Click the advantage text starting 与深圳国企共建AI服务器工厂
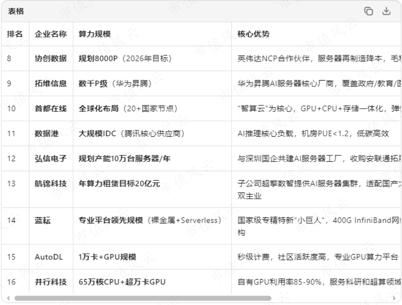Image resolution: width=402 pixels, height=305 pixels. pos(319,158)
